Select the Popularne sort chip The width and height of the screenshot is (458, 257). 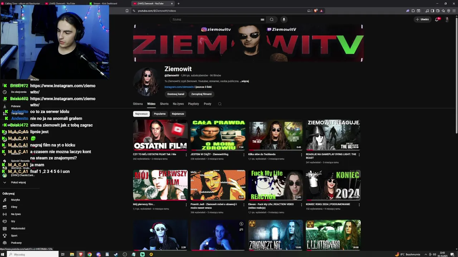tap(160, 114)
